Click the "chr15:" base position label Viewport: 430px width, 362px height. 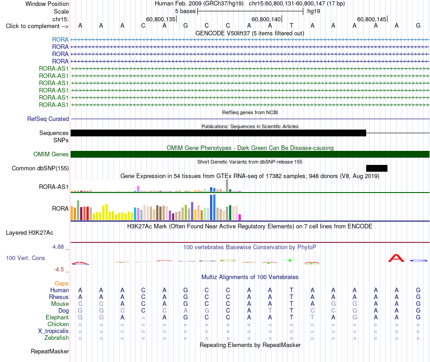pyautogui.click(x=61, y=19)
